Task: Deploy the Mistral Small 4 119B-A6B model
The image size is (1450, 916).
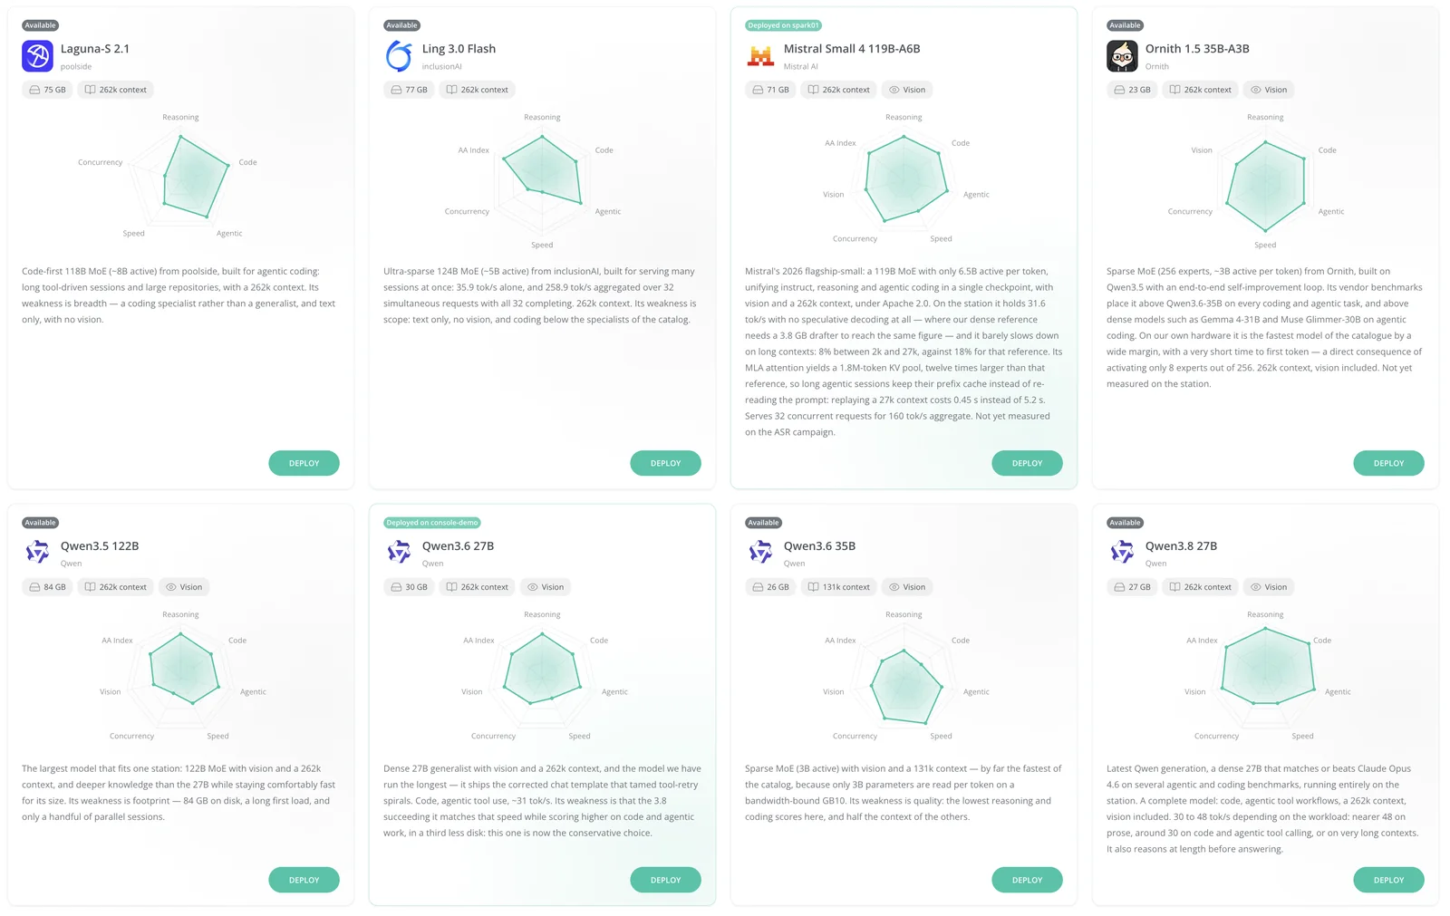Action: tap(1027, 463)
